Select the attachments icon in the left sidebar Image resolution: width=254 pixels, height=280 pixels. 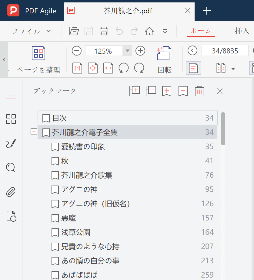pyautogui.click(x=11, y=192)
